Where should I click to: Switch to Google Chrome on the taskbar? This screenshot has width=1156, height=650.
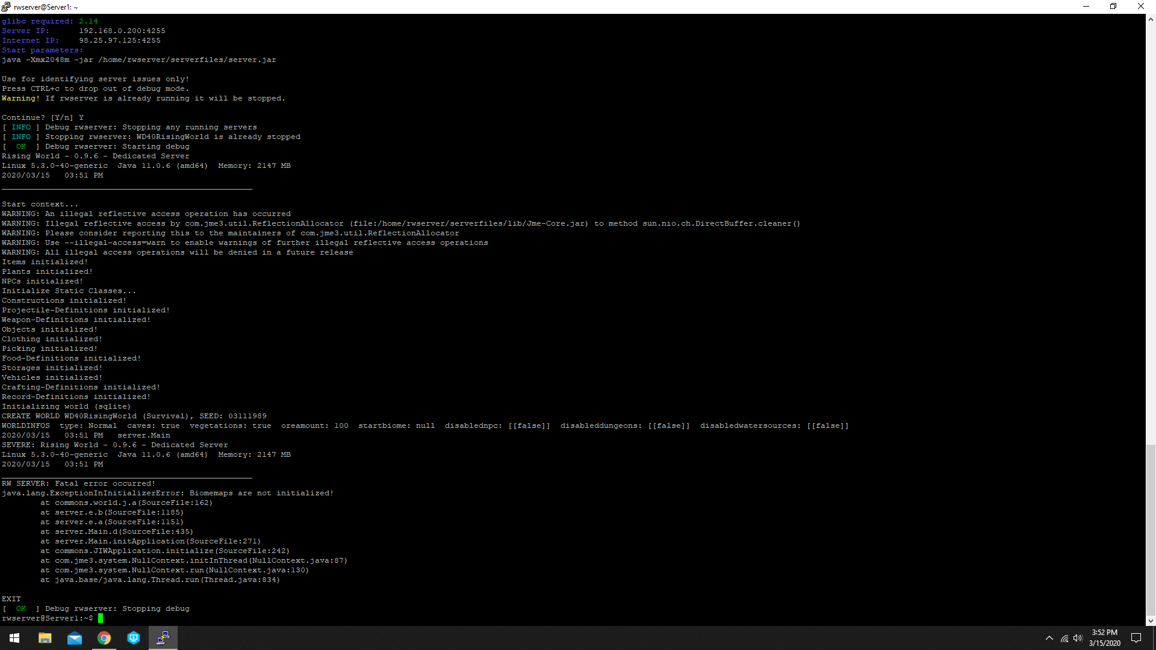[x=104, y=638]
